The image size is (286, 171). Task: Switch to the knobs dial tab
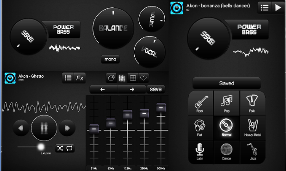tap(111, 78)
